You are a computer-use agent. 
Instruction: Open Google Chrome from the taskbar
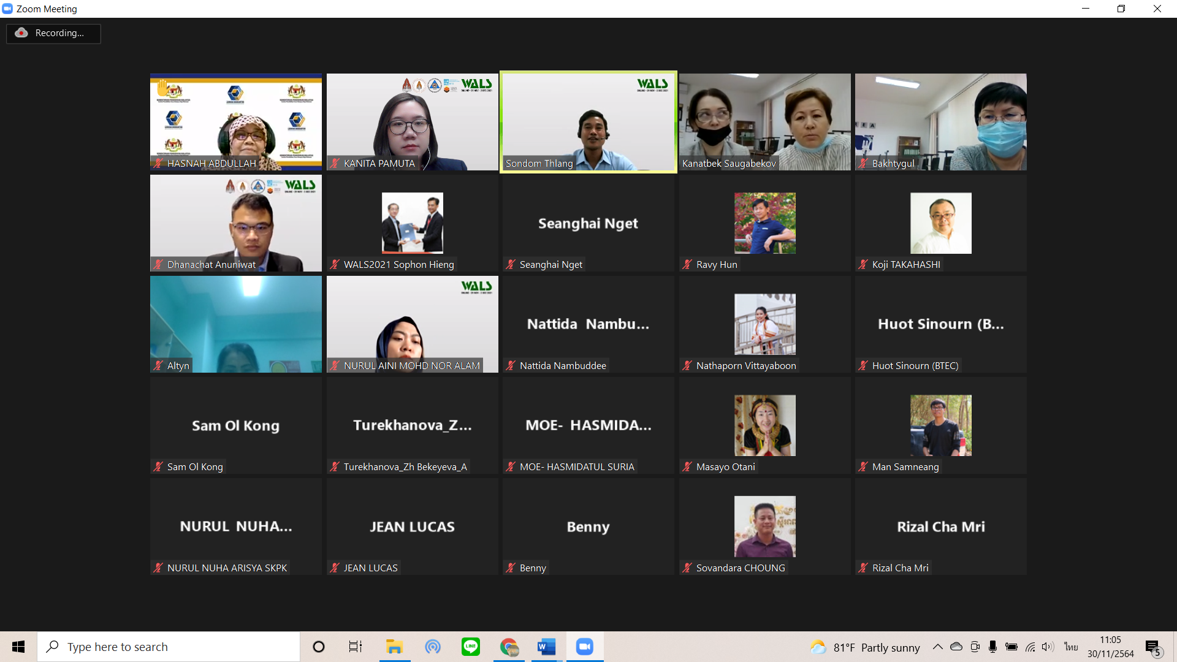tap(508, 647)
